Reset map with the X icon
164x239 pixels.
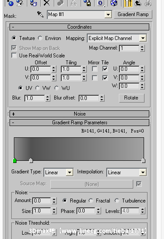tap(47, 3)
